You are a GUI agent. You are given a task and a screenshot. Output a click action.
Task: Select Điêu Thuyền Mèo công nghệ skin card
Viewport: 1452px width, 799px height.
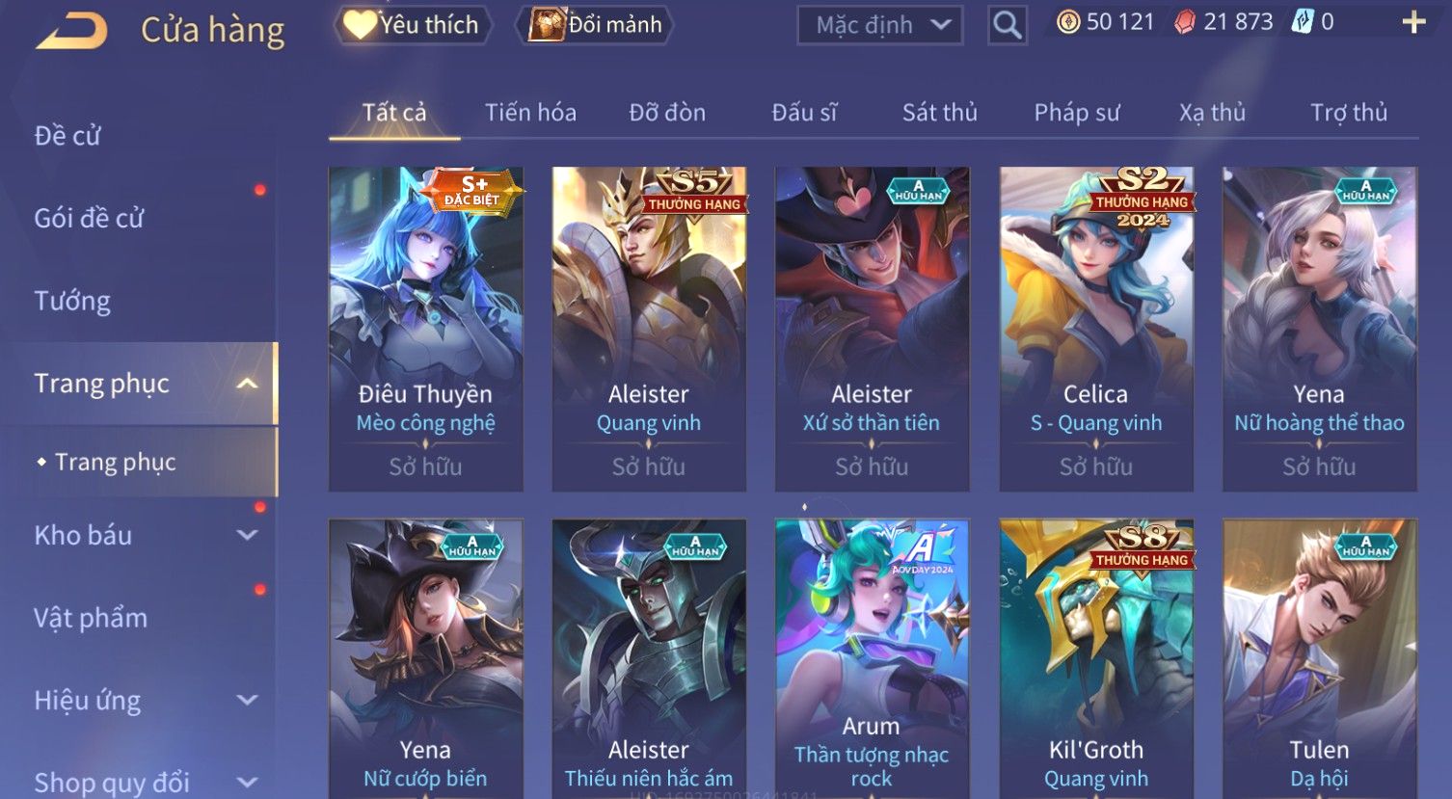coord(426,329)
